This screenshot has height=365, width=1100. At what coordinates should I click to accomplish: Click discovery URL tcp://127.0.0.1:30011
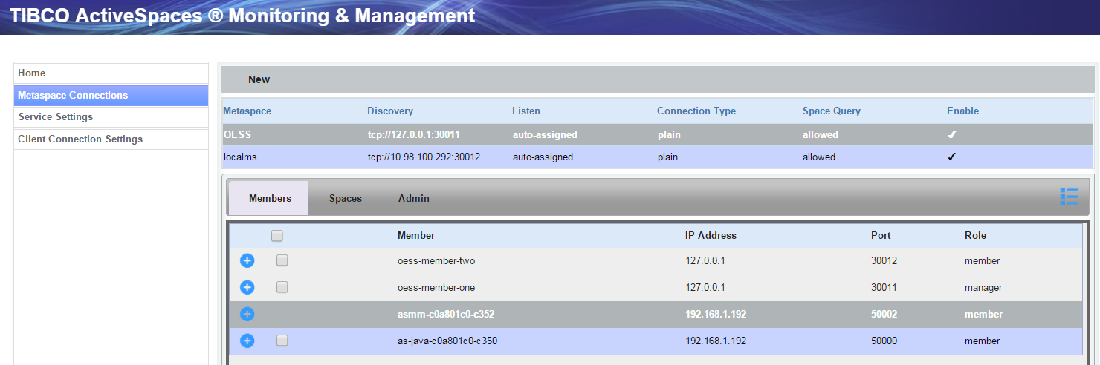click(413, 135)
